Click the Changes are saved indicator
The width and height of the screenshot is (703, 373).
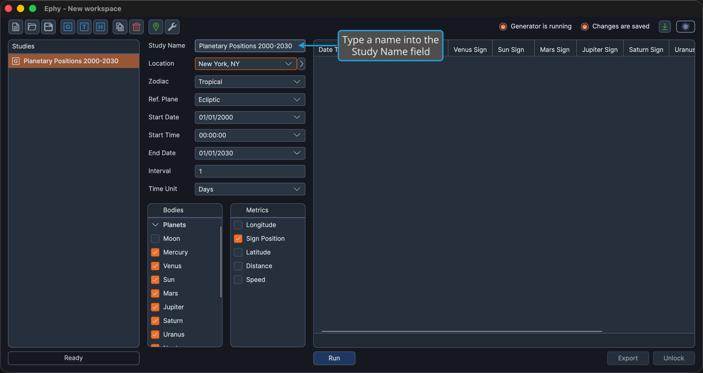pyautogui.click(x=615, y=26)
